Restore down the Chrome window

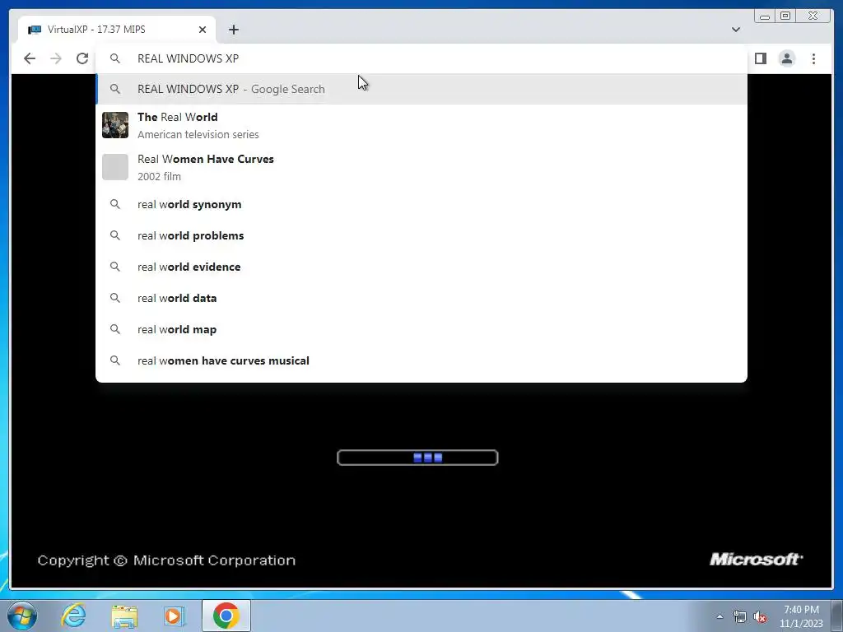(785, 16)
